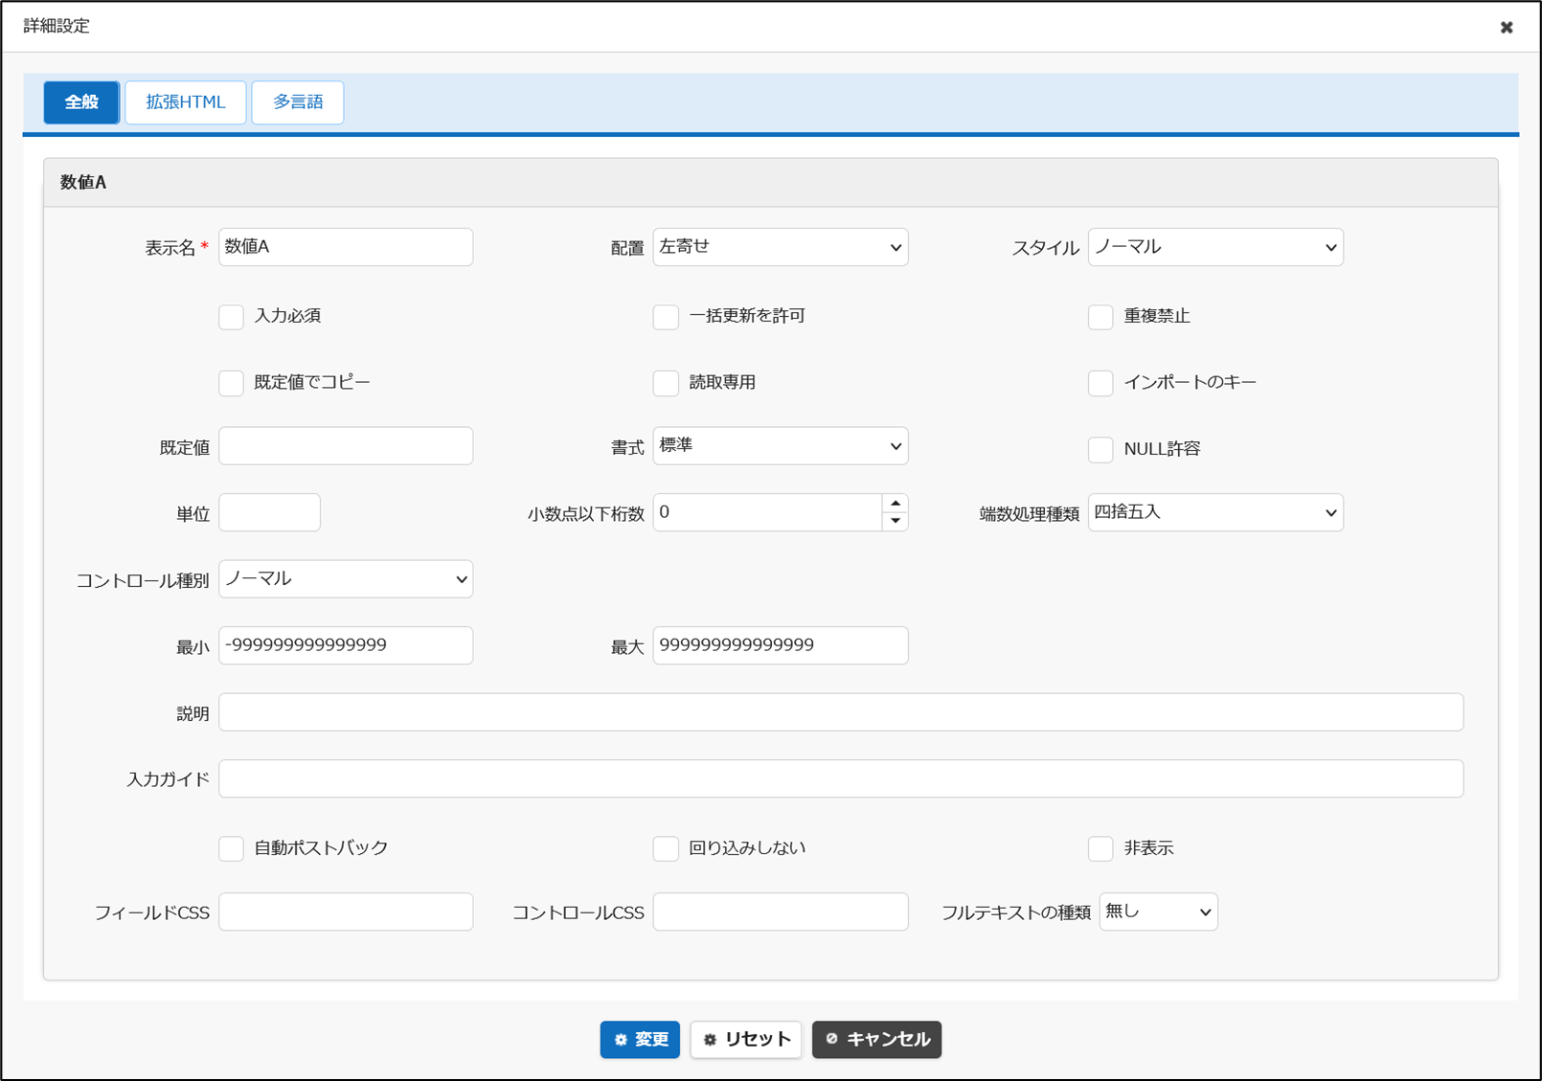Decrease 小数点以下桁数 with down arrow
The height and width of the screenshot is (1081, 1542).
pos(895,521)
